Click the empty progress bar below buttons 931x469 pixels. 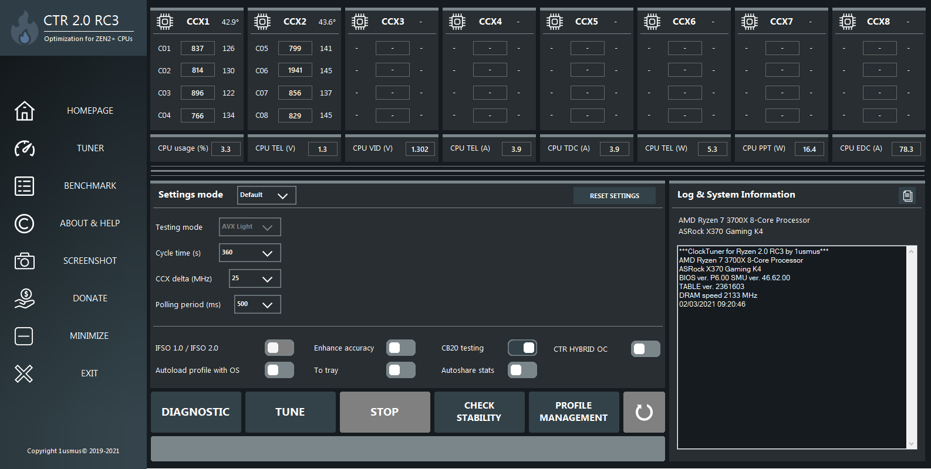click(408, 448)
